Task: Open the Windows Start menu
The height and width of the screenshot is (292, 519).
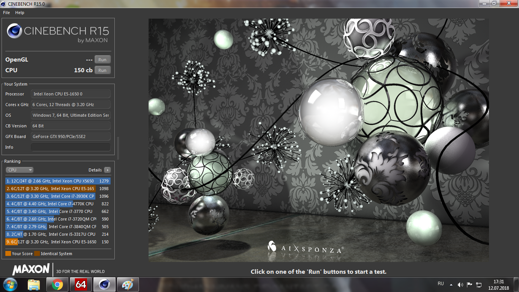Action: [x=10, y=284]
